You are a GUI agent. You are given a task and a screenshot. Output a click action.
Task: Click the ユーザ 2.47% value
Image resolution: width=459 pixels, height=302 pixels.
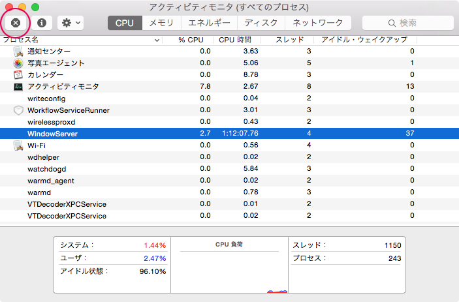[x=155, y=258]
